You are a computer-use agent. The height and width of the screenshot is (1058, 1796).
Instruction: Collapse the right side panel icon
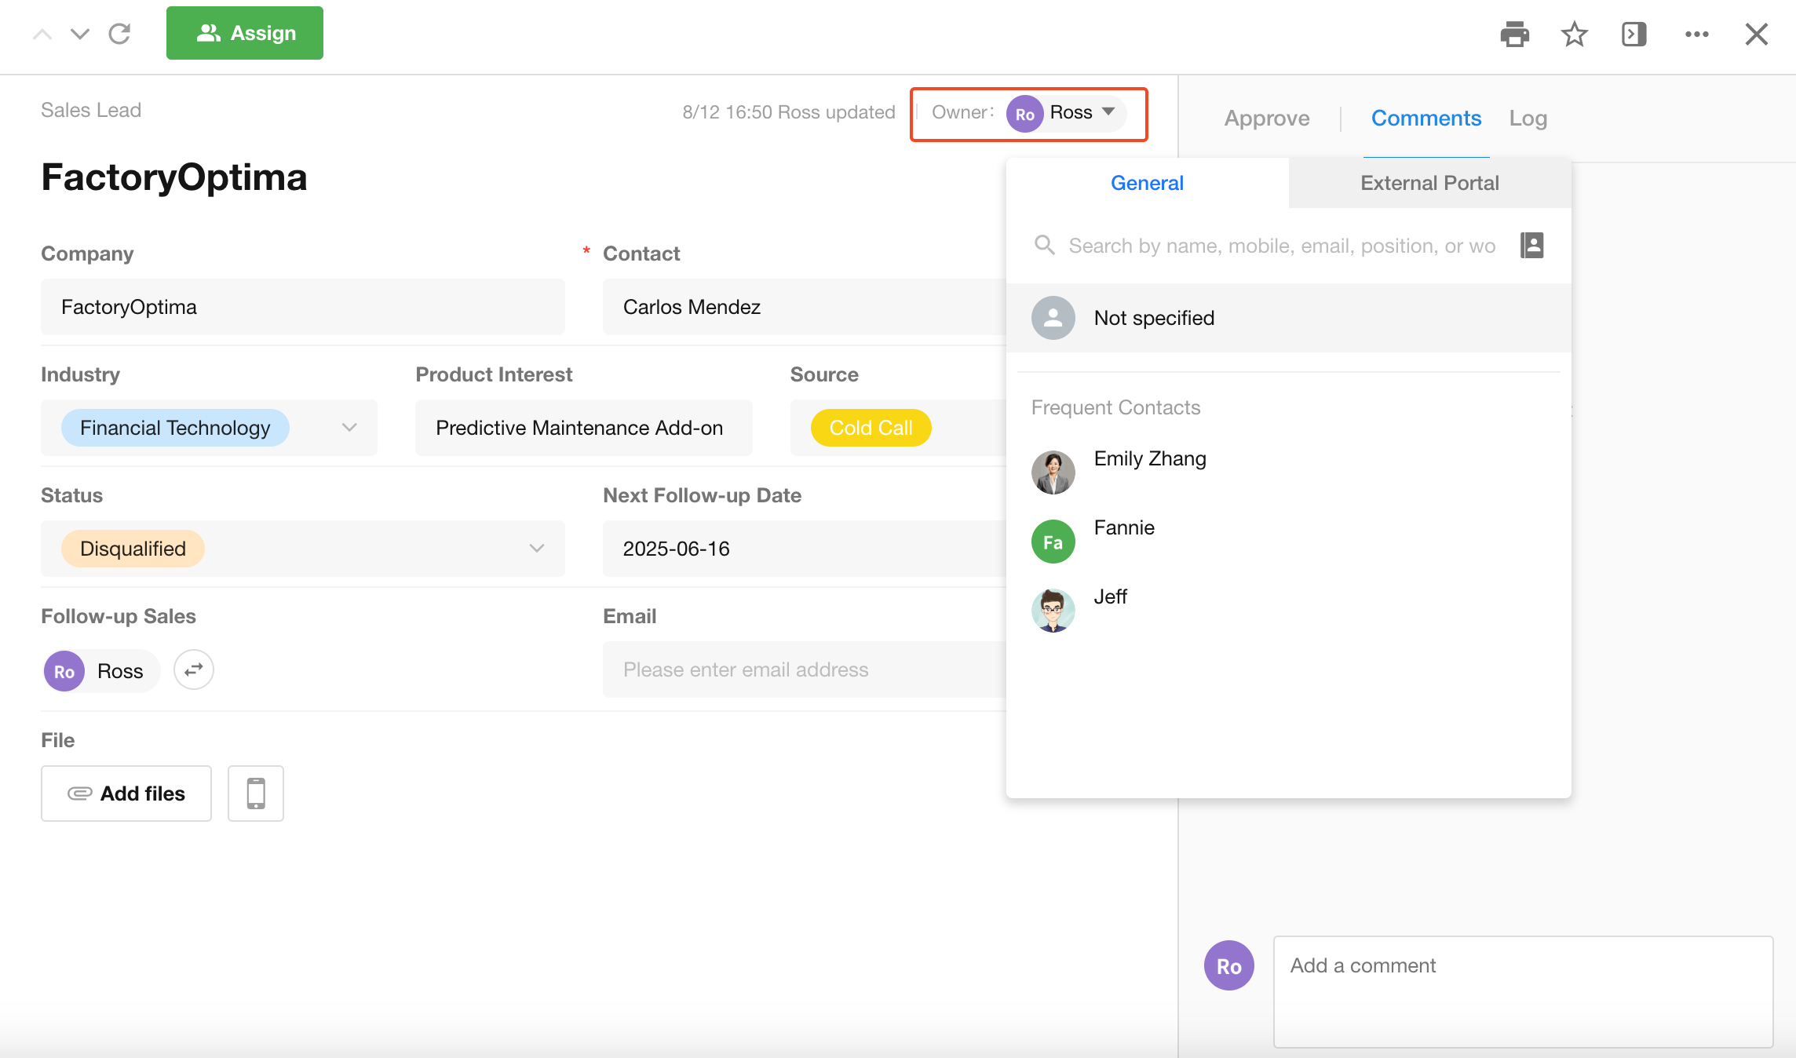1634,34
